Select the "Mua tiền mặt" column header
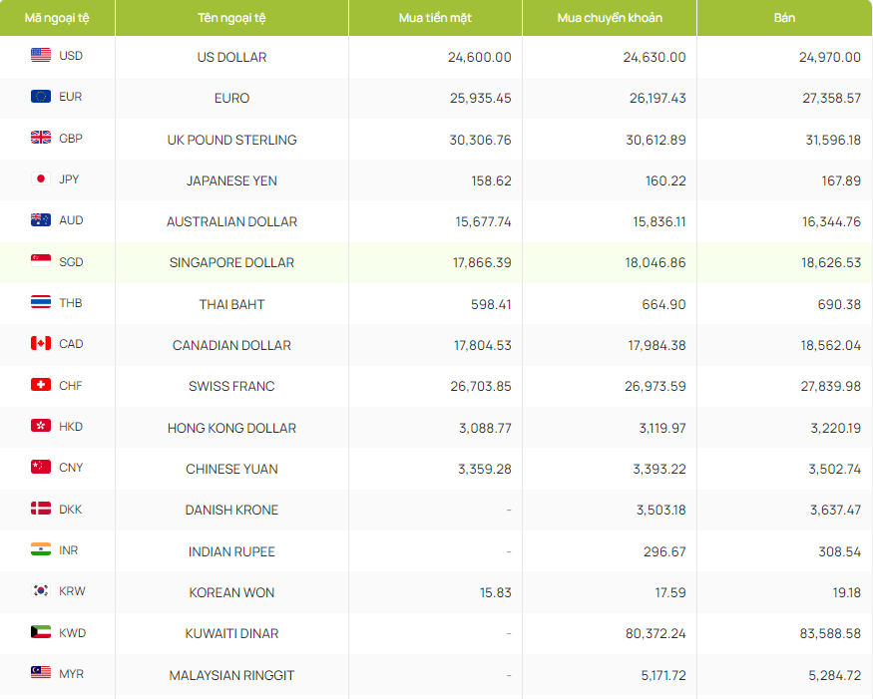The image size is (873, 699). pos(435,18)
